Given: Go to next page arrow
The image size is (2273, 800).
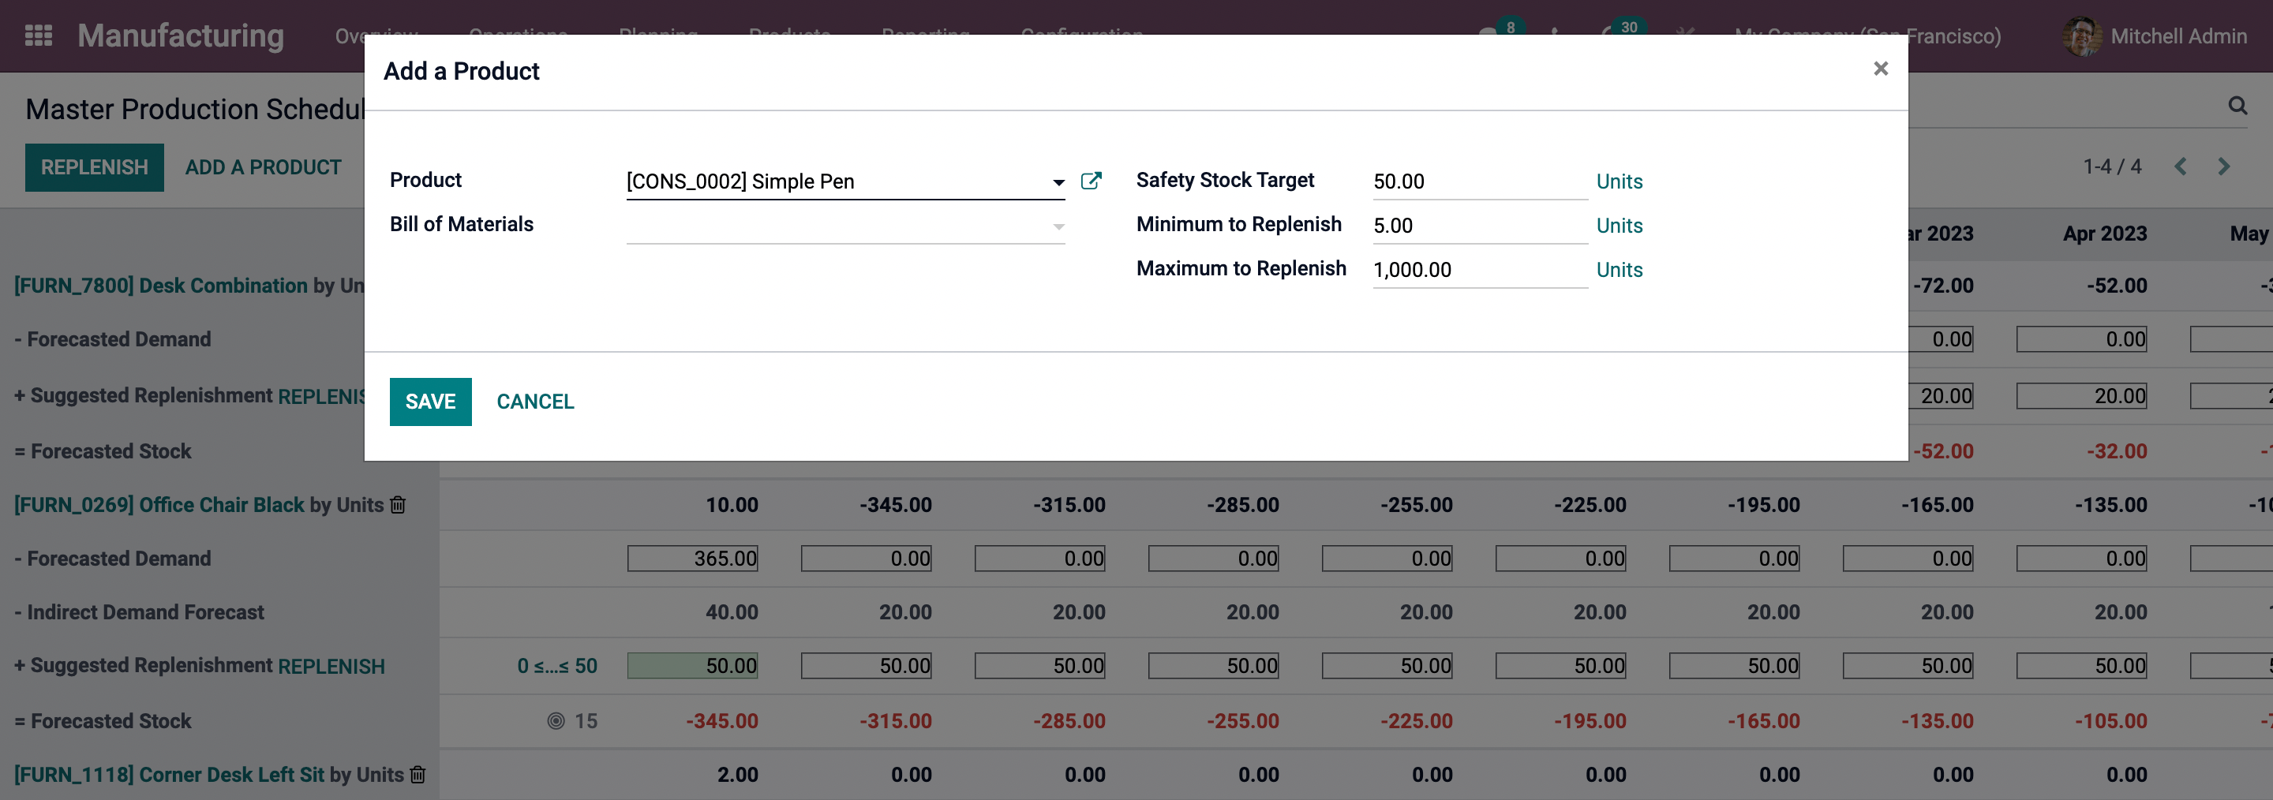Looking at the screenshot, I should pos(2223,166).
